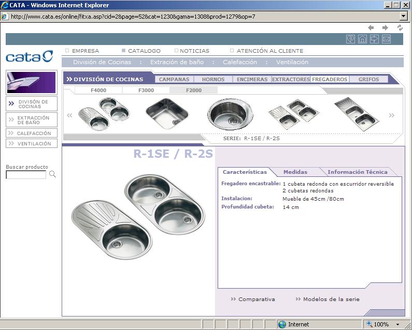Click in the Buscar producto search field
The width and height of the screenshot is (412, 330).
pos(26,175)
